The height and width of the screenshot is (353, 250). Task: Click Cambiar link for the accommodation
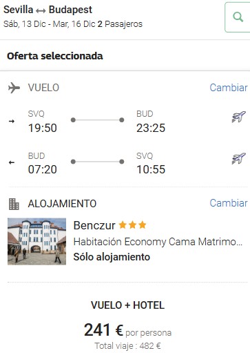229,203
